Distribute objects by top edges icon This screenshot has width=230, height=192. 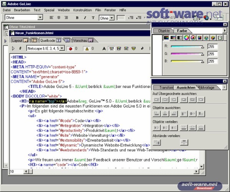point(184,128)
